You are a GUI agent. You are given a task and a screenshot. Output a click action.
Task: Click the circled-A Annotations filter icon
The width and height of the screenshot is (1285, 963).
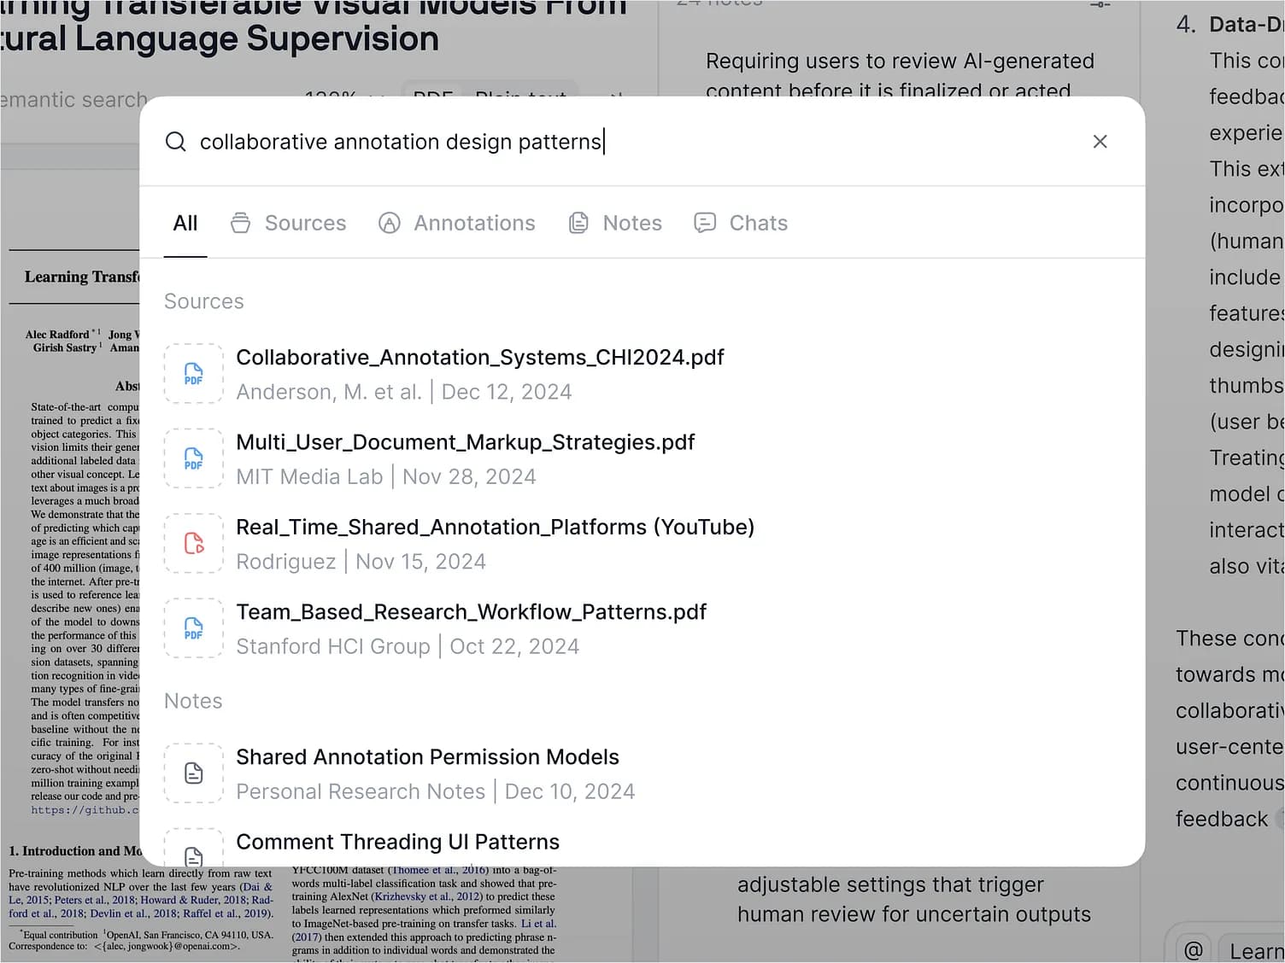(x=390, y=222)
